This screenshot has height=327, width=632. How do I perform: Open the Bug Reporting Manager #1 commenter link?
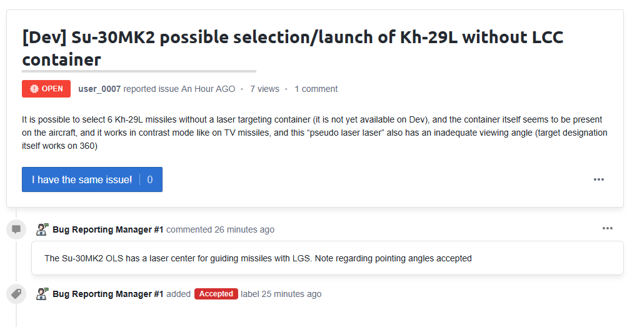(x=108, y=229)
